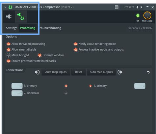Go to previous preset arrow
156x134 pixels.
(137, 7)
